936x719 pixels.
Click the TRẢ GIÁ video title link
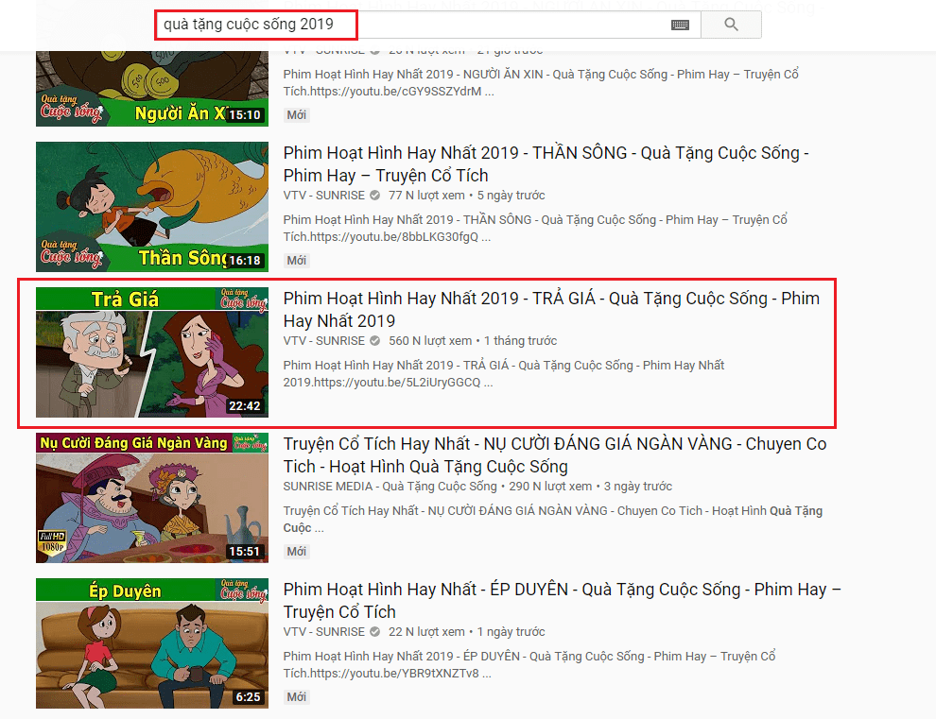pyautogui.click(x=551, y=309)
